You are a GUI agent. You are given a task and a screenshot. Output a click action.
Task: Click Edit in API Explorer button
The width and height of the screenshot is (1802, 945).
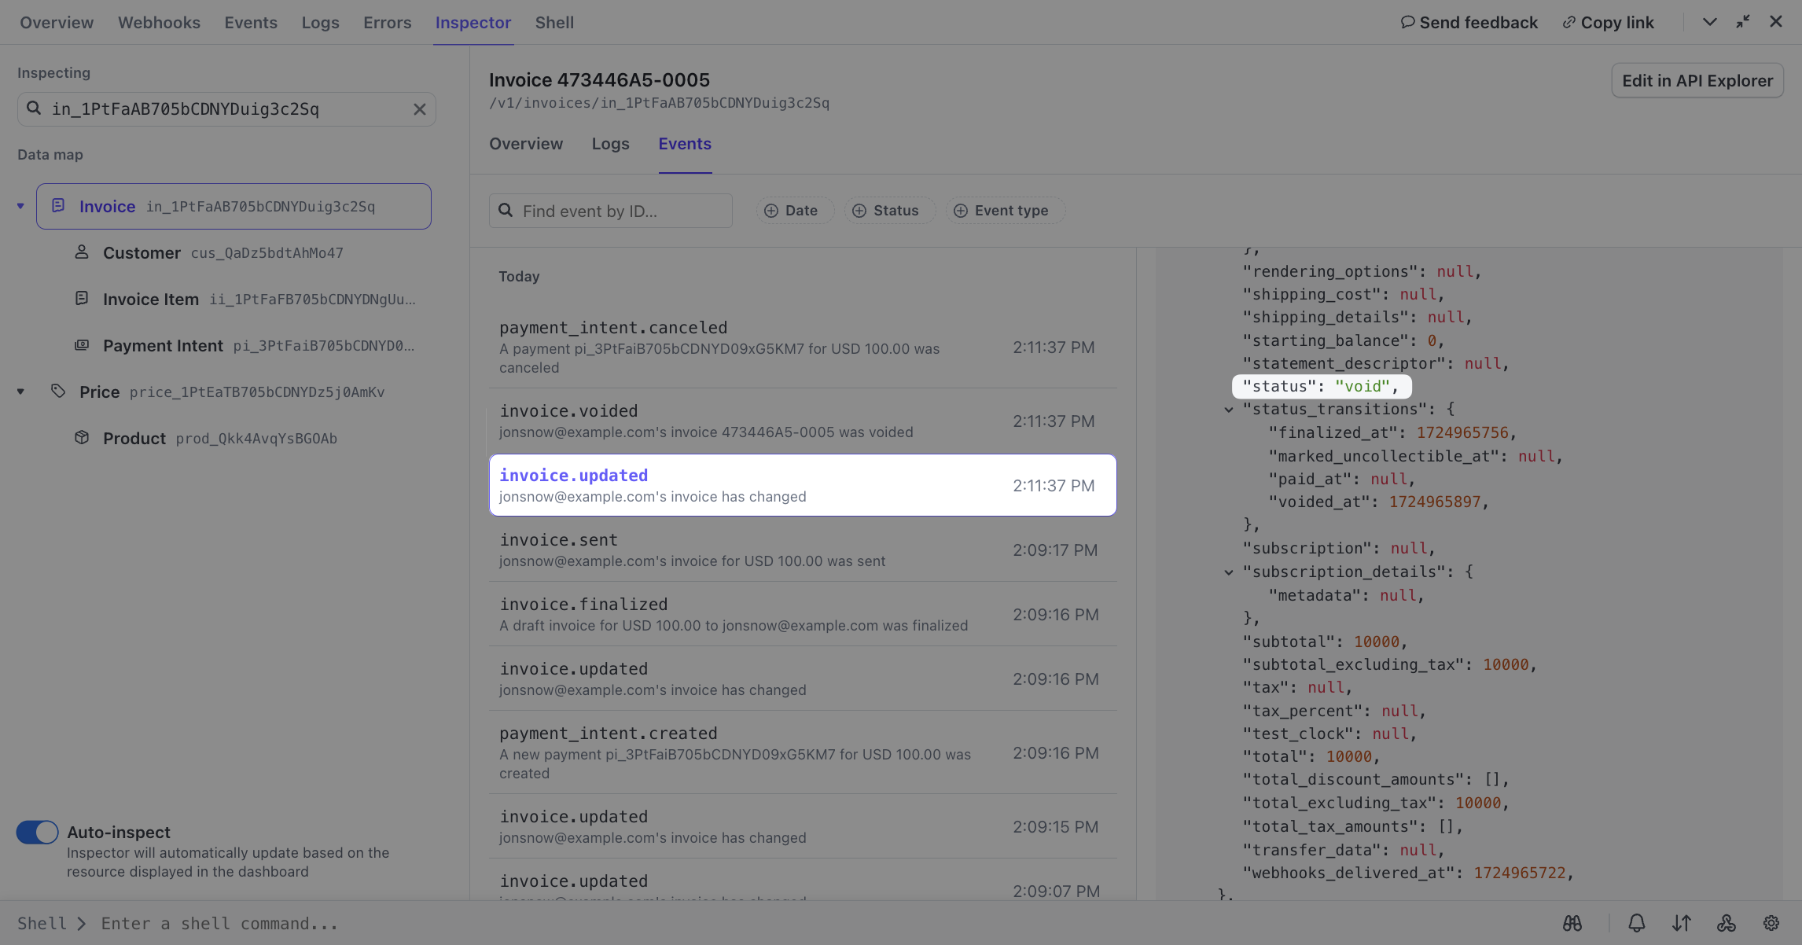(x=1697, y=81)
